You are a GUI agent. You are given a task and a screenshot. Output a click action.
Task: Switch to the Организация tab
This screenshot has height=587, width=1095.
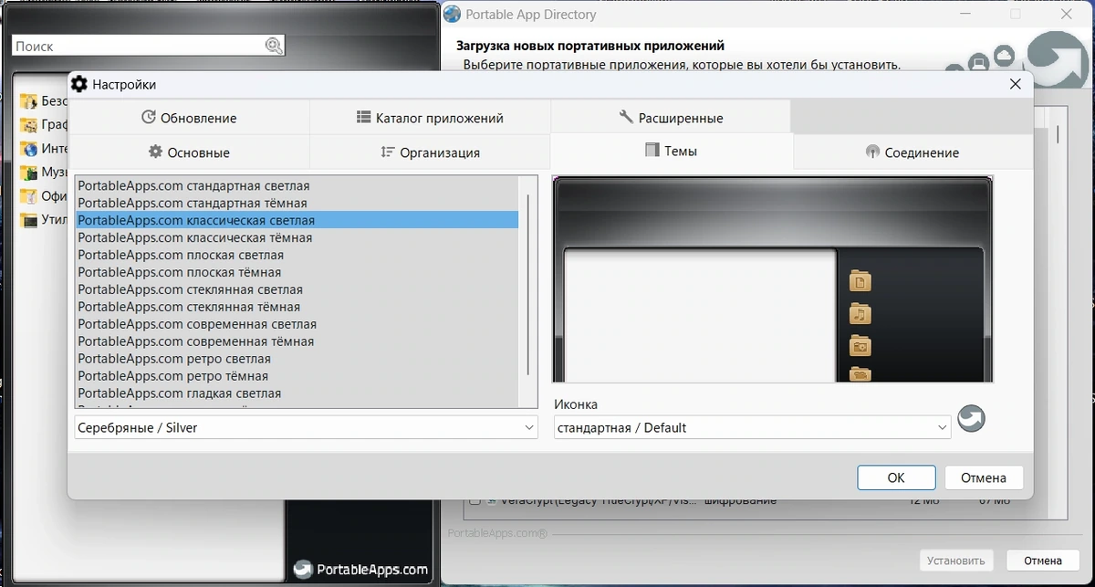pos(430,152)
